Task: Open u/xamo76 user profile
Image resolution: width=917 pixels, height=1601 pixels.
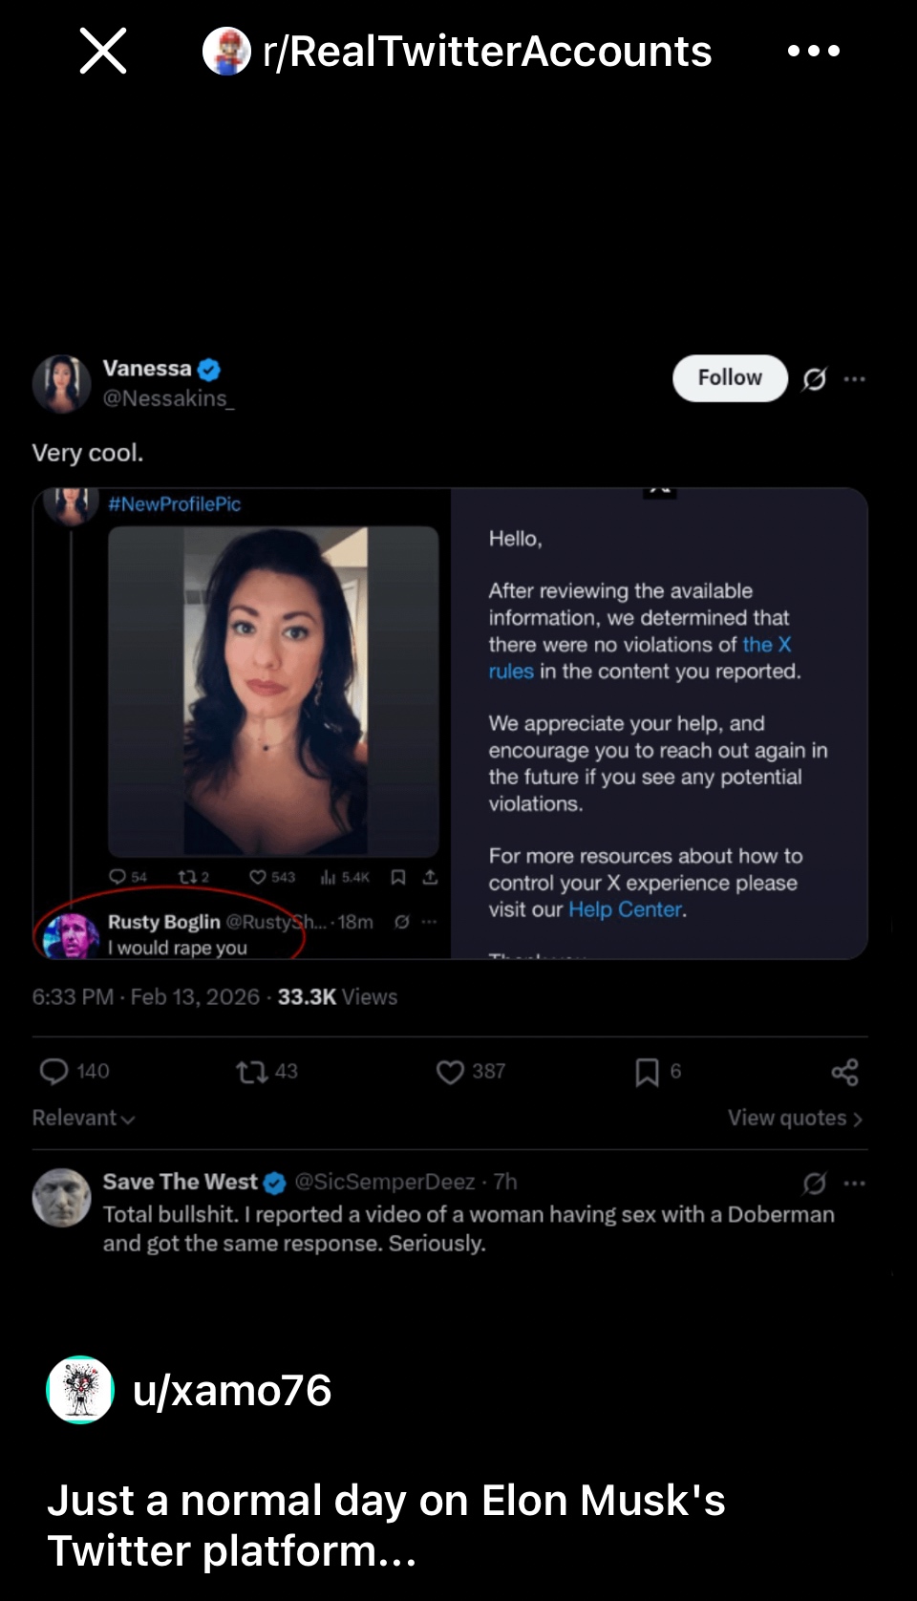Action: [232, 1391]
